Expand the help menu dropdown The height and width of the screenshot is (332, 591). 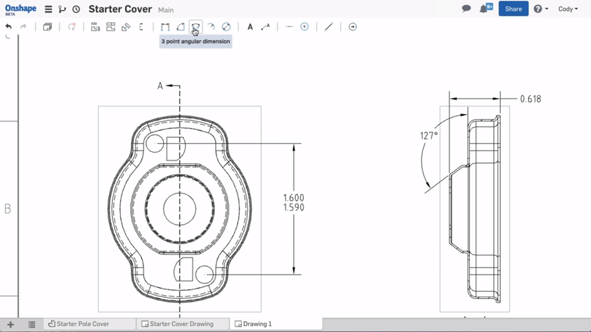pos(541,8)
